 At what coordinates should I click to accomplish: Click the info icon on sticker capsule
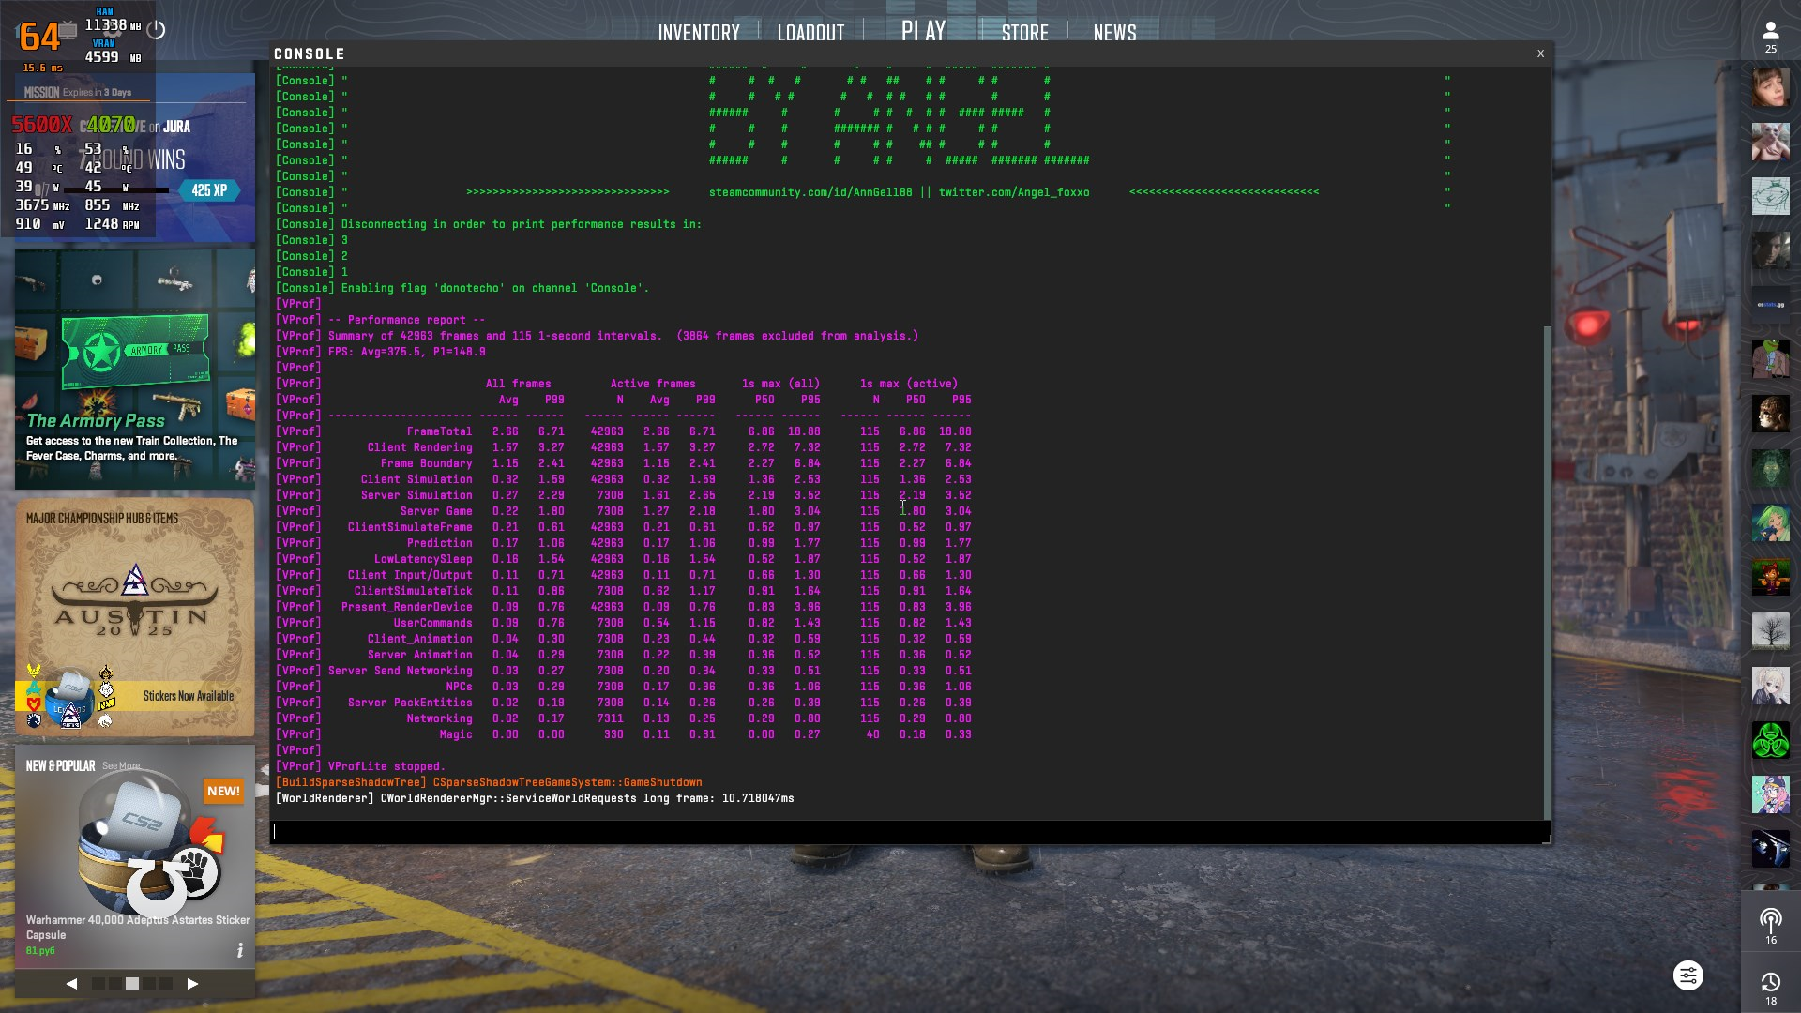[240, 950]
